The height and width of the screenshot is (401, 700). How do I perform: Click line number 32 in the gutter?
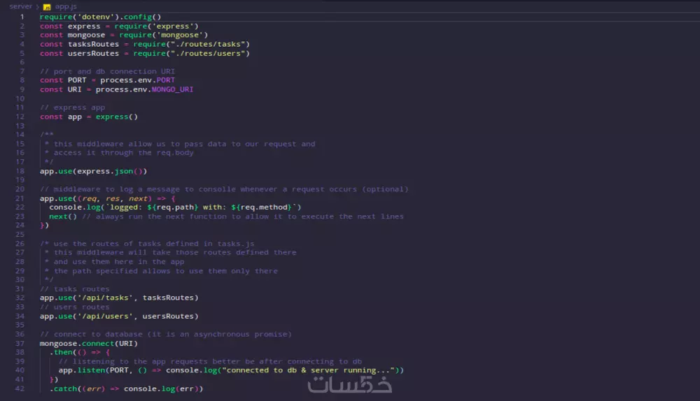click(x=20, y=298)
